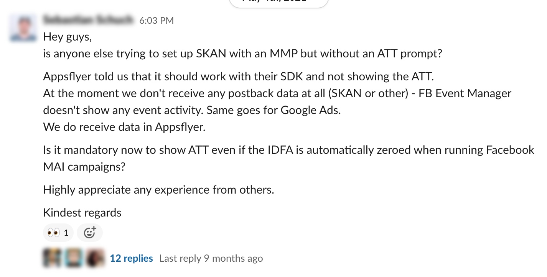This screenshot has height=277, width=547.
Task: Click the line mentioning Google Ads
Action: pyautogui.click(x=192, y=110)
